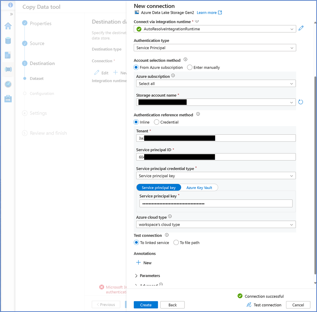Open Storage account name dropdown
This screenshot has width=317, height=312.
tap(216, 102)
